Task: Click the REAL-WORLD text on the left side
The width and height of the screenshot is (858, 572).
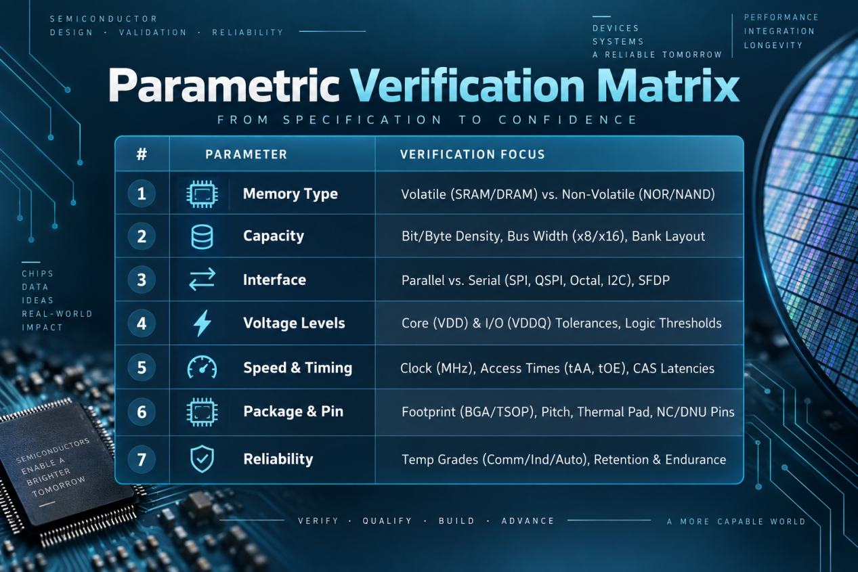Action: pos(57,314)
